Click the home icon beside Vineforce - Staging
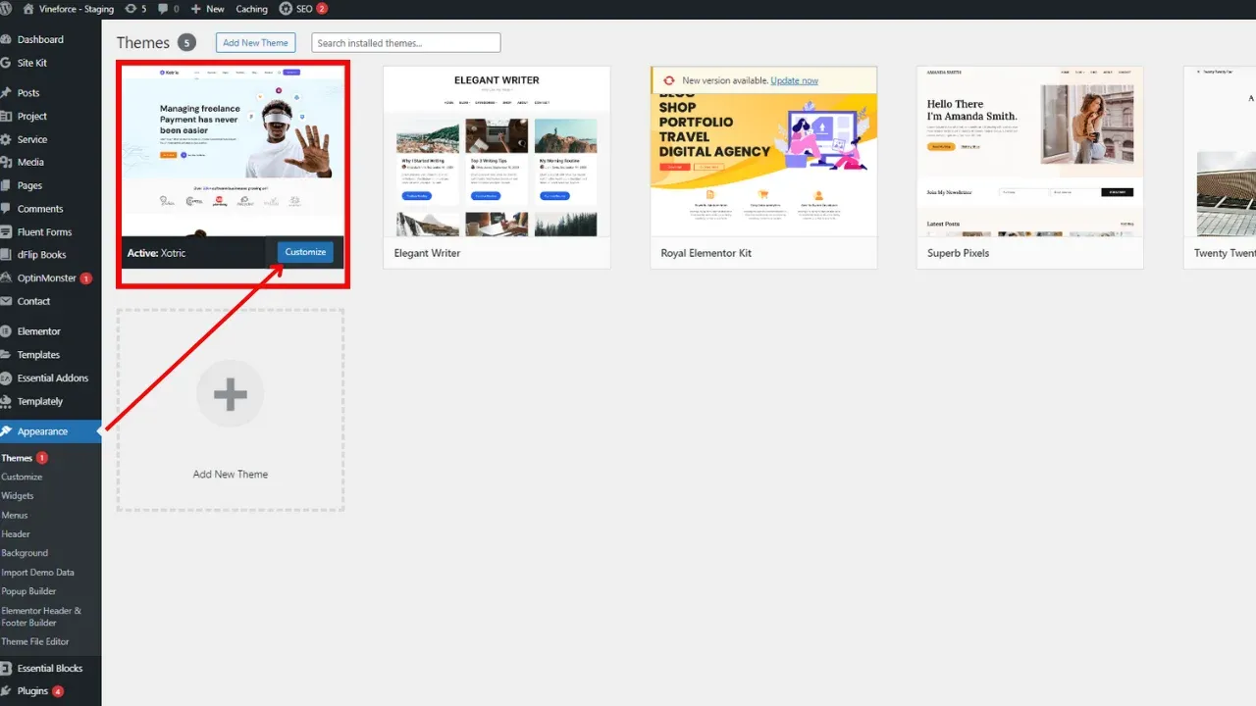Screen dimensions: 1256x706 [x=28, y=9]
